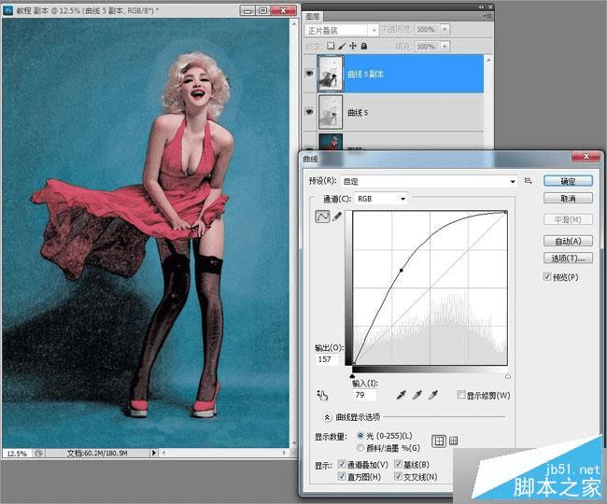
Task: Activate the on-image adjustment hand tool
Action: coord(322,395)
